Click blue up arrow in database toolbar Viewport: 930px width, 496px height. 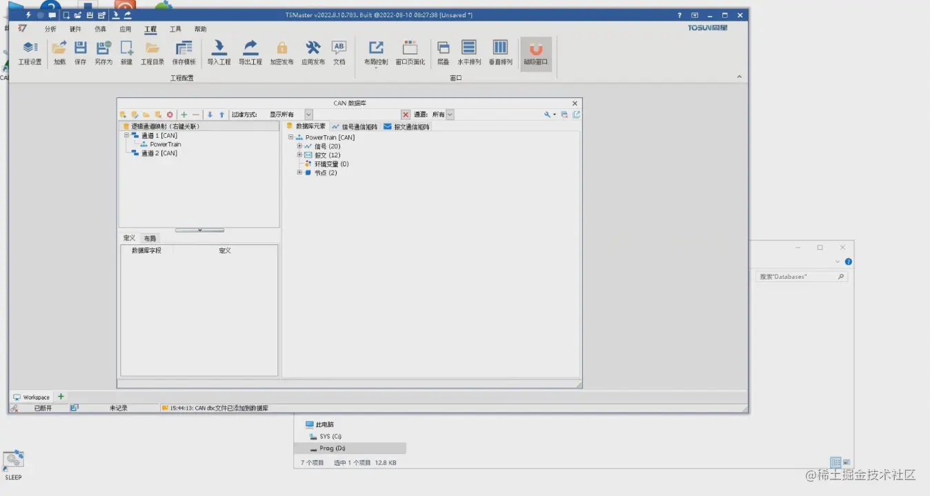(221, 115)
